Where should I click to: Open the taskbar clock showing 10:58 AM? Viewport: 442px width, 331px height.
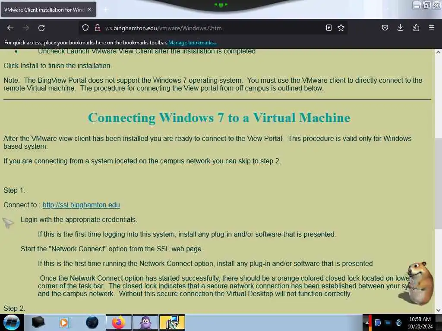[x=420, y=322]
